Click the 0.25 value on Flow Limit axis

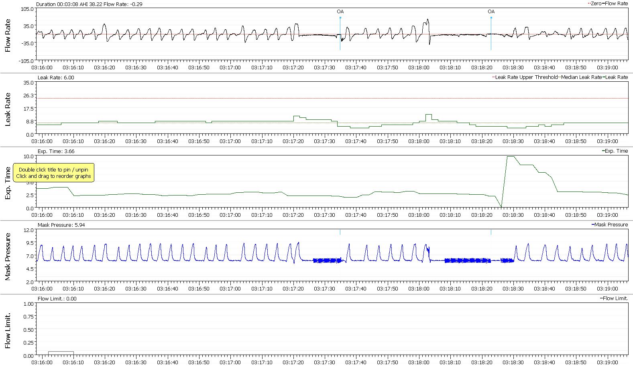click(28, 343)
